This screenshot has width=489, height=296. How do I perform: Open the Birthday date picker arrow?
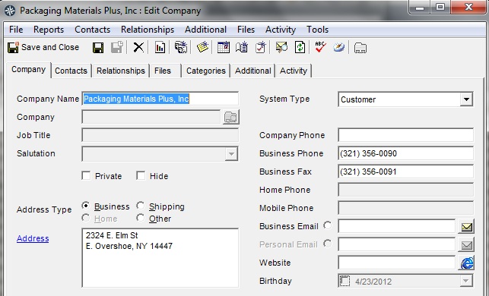(x=465, y=281)
